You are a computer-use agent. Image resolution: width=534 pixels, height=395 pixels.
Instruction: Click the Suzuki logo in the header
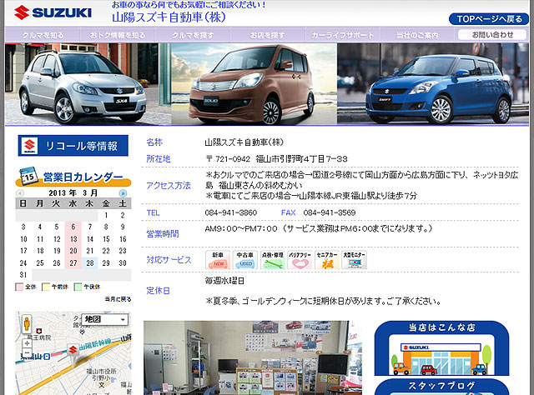pos(53,12)
